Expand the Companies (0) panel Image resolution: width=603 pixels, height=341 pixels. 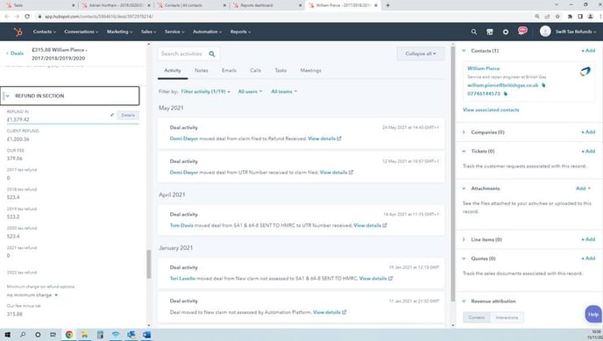pos(464,132)
